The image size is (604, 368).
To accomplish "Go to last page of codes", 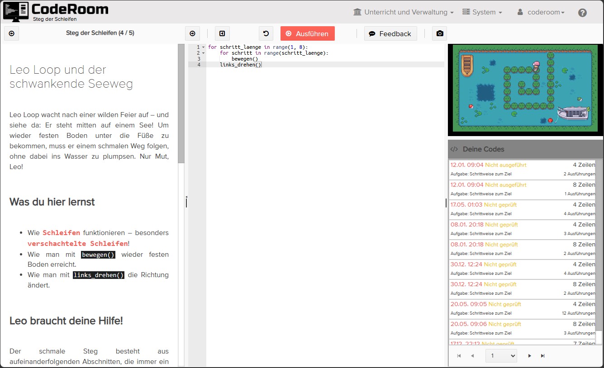I will 543,356.
